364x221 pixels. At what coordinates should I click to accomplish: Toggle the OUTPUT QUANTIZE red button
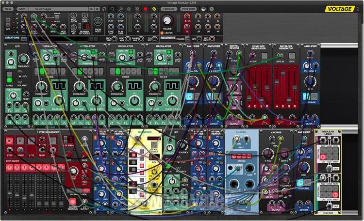[x=73, y=202]
